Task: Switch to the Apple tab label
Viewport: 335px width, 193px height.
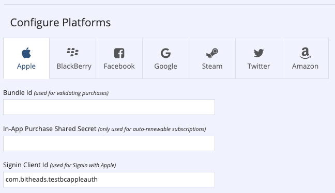Action: coord(26,67)
